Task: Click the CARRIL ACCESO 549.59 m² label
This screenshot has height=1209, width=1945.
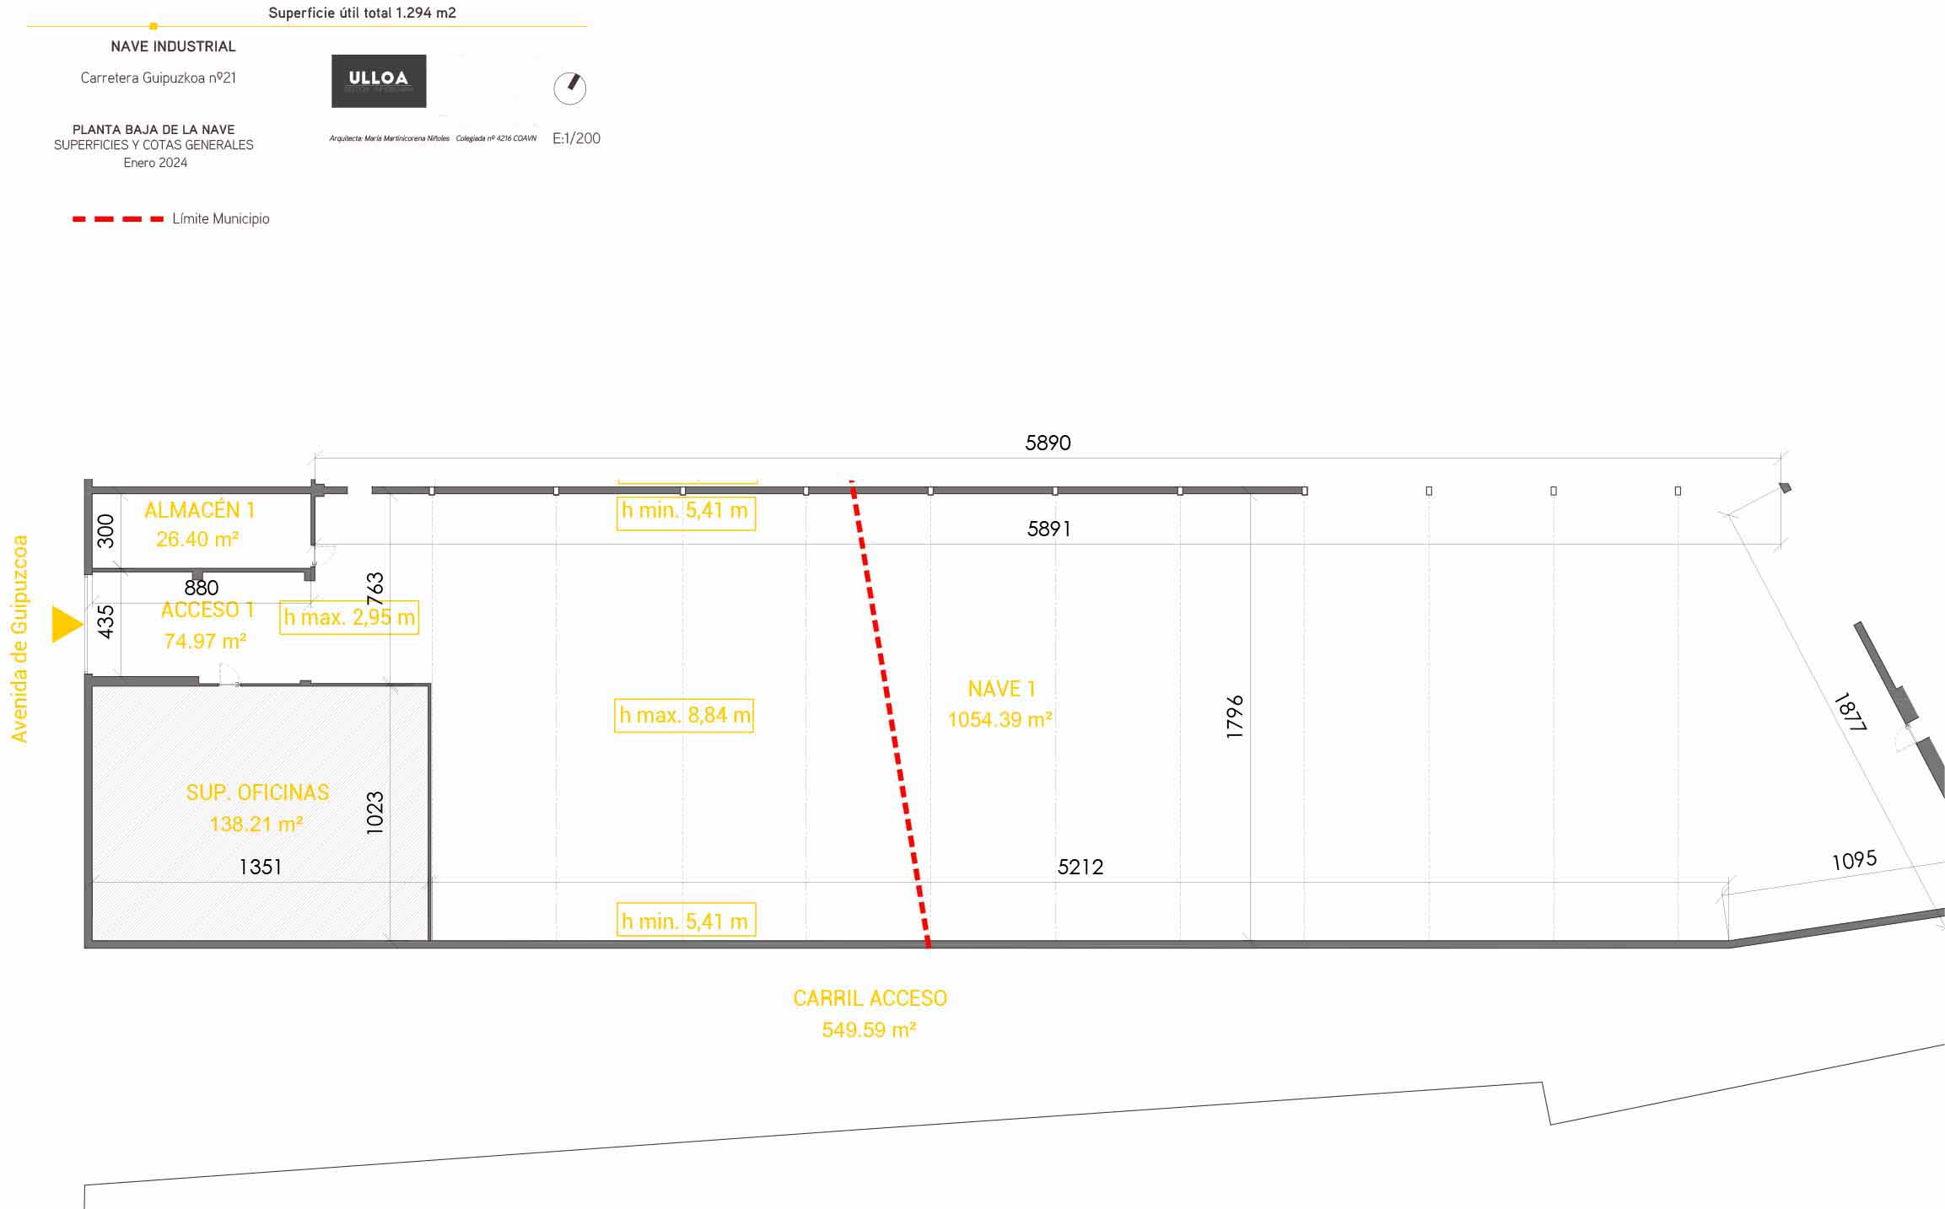Action: click(870, 1013)
